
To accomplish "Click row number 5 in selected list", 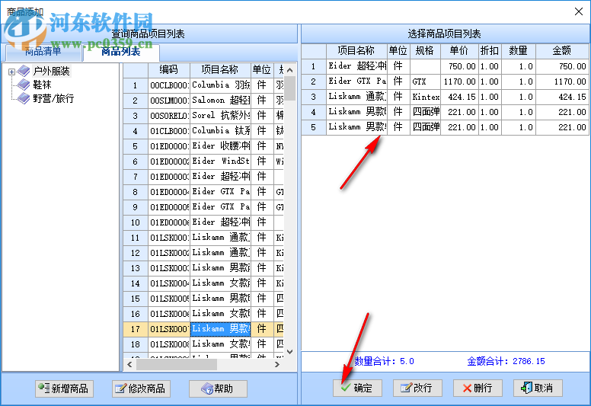I will 314,127.
